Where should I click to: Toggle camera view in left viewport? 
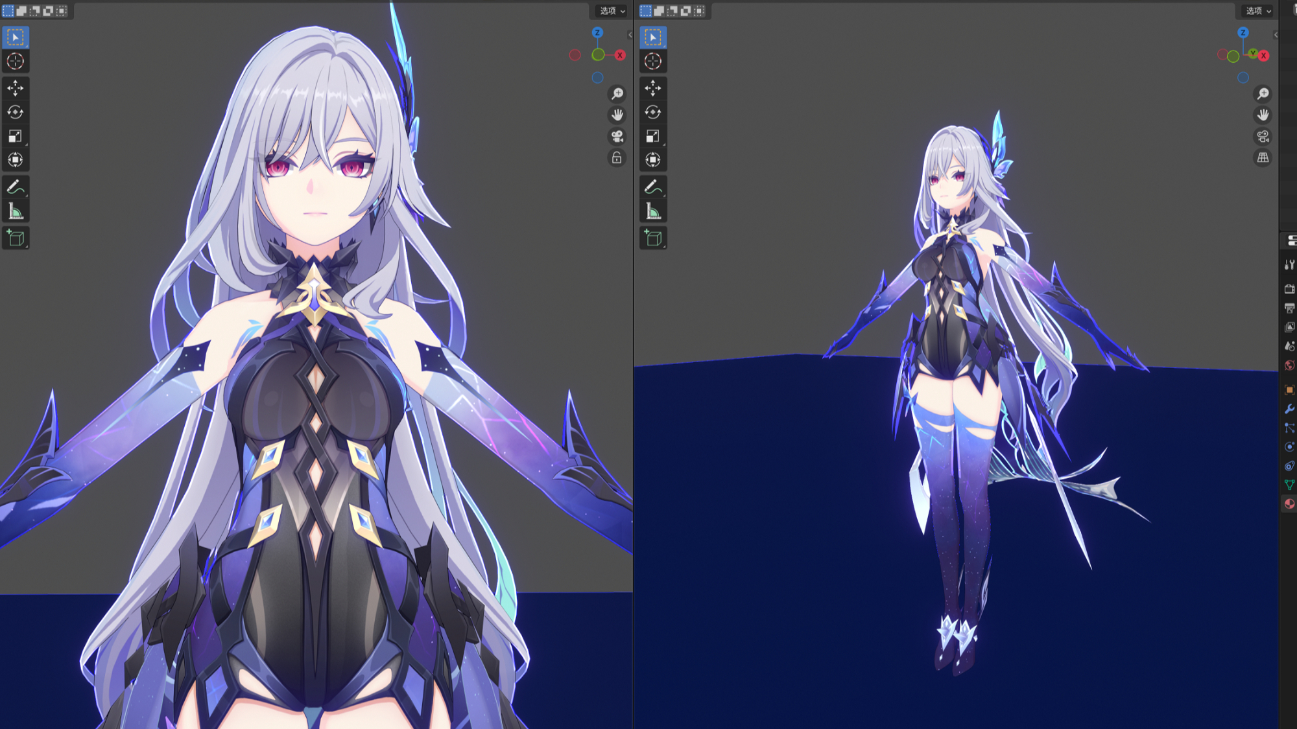(617, 136)
